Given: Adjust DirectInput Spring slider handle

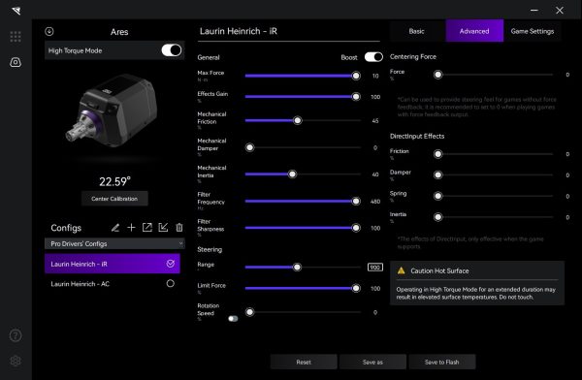Looking at the screenshot, I should [438, 196].
